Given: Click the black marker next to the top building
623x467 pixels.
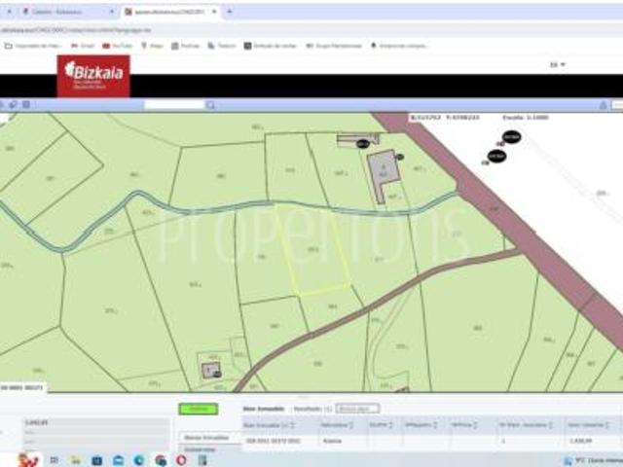Looking at the screenshot, I should 363,144.
